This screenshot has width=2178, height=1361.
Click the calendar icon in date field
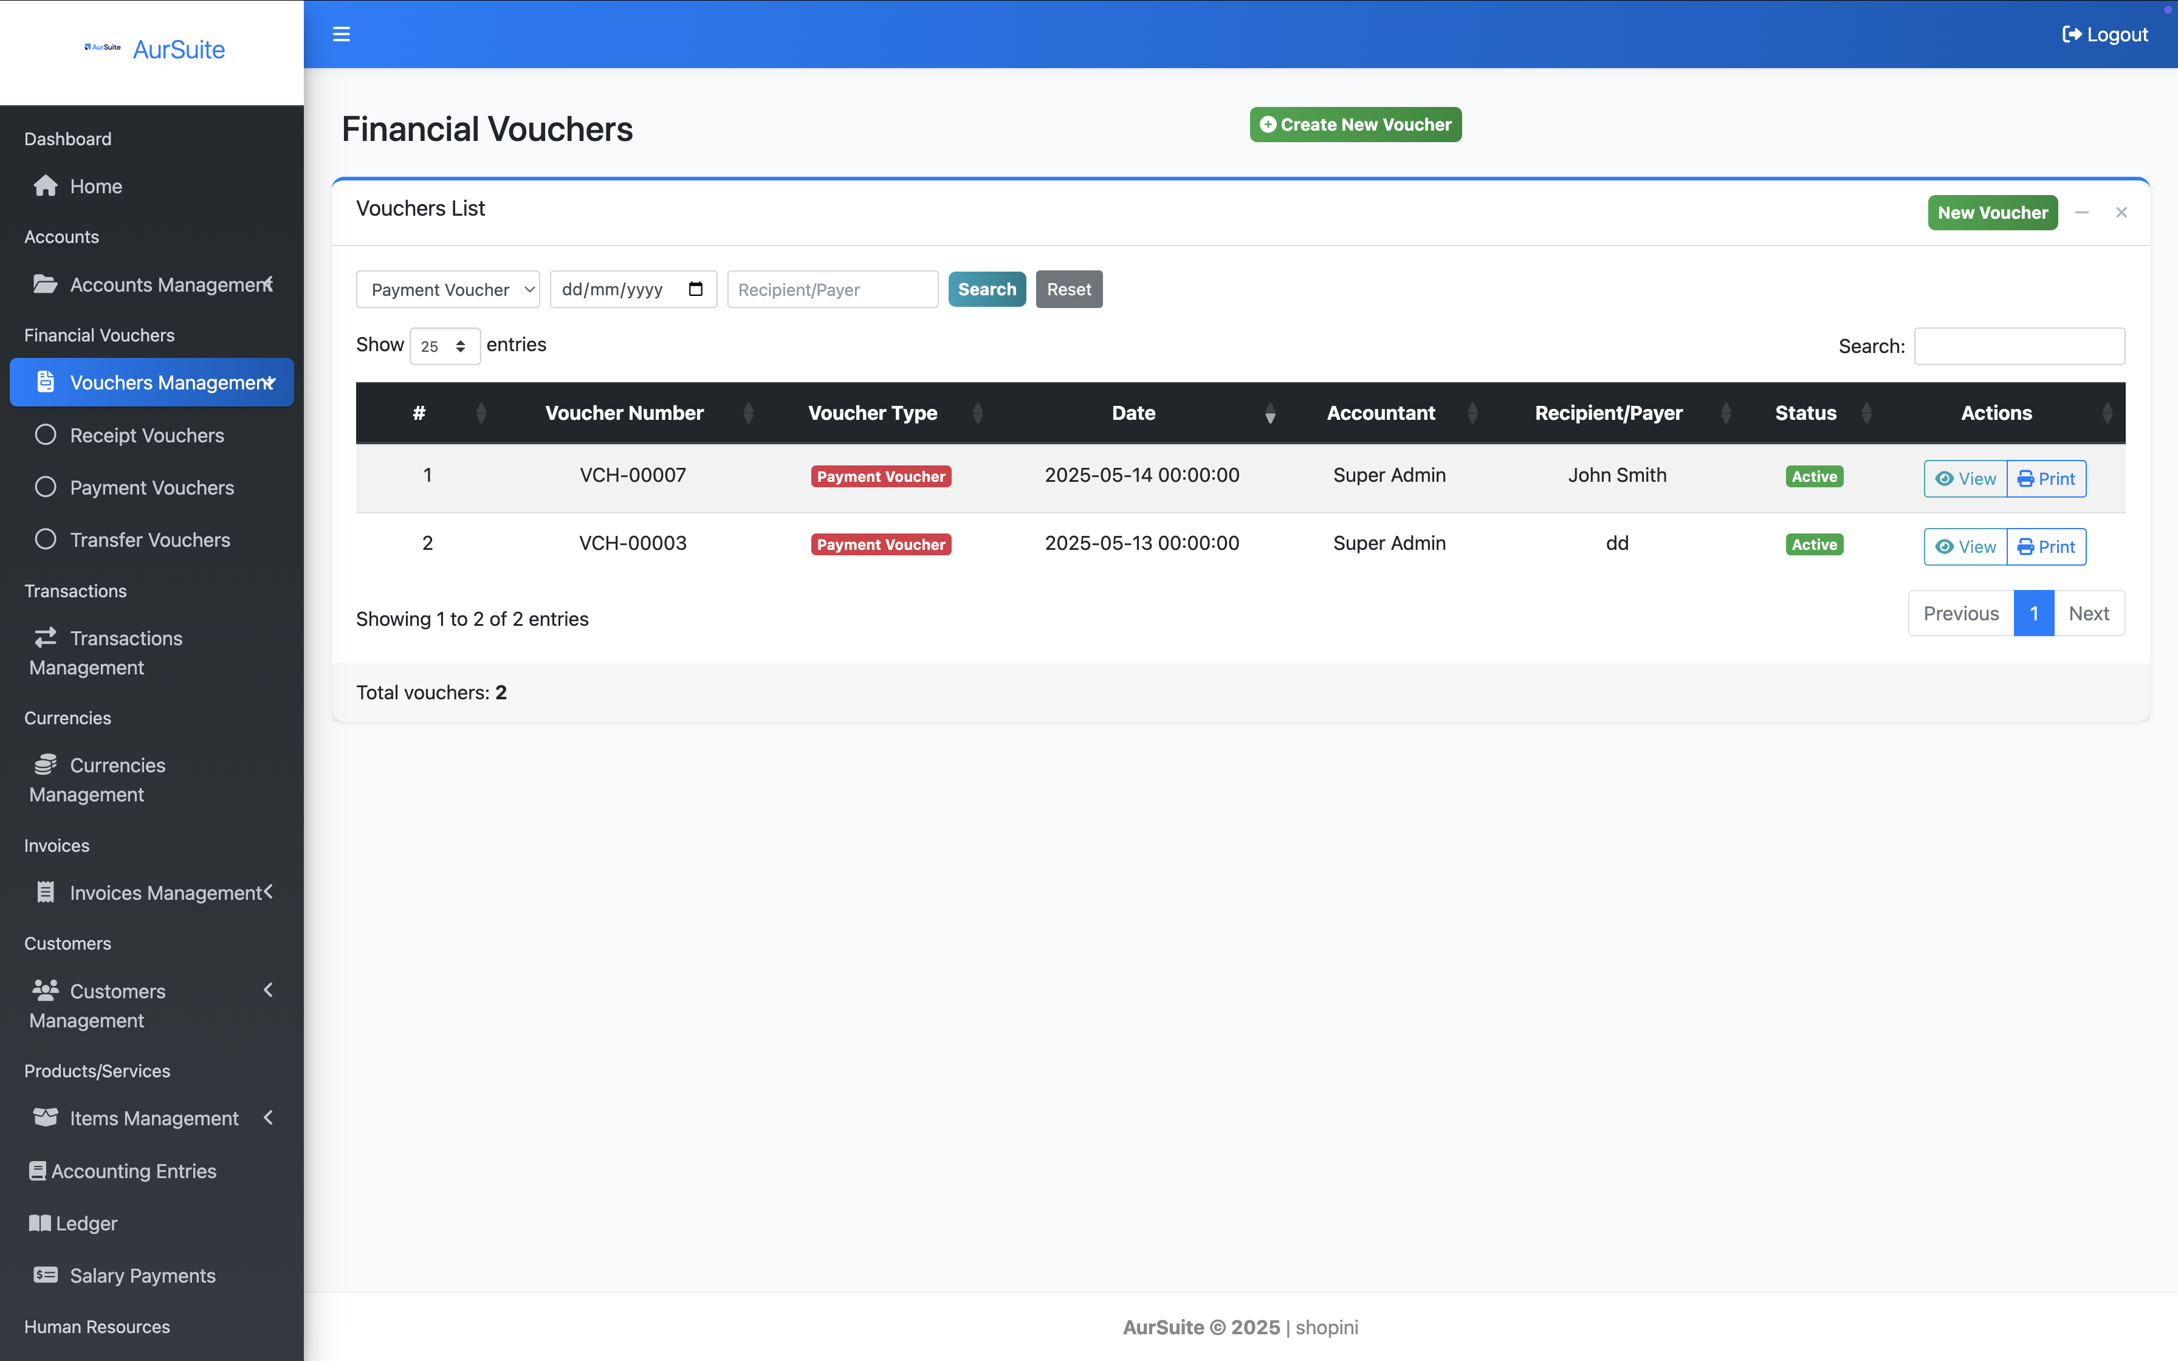coord(695,289)
